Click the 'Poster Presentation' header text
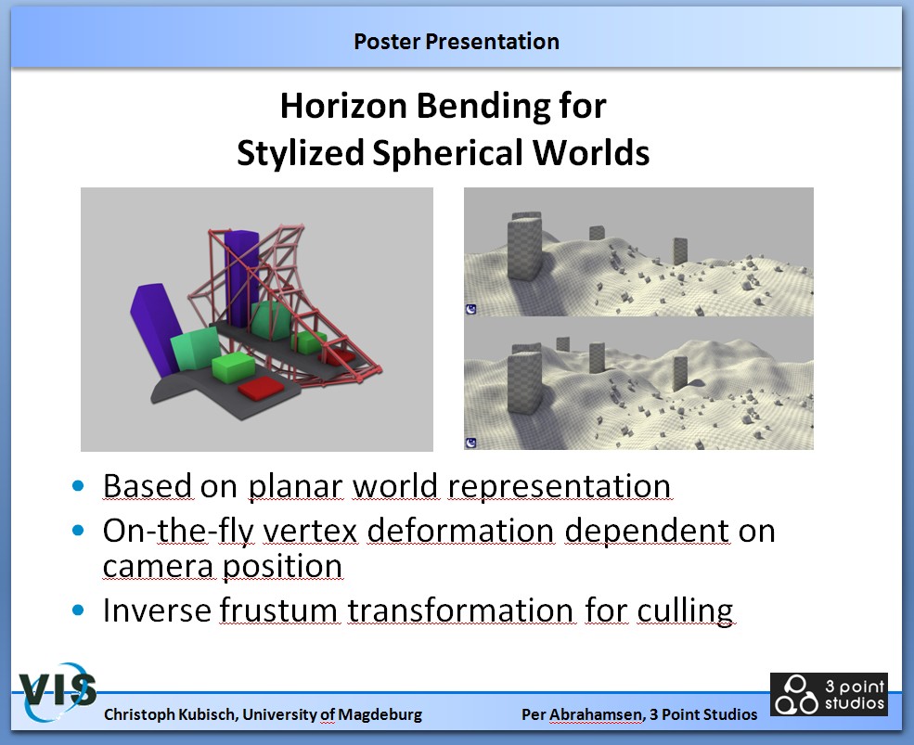This screenshot has height=745, width=914. click(456, 42)
